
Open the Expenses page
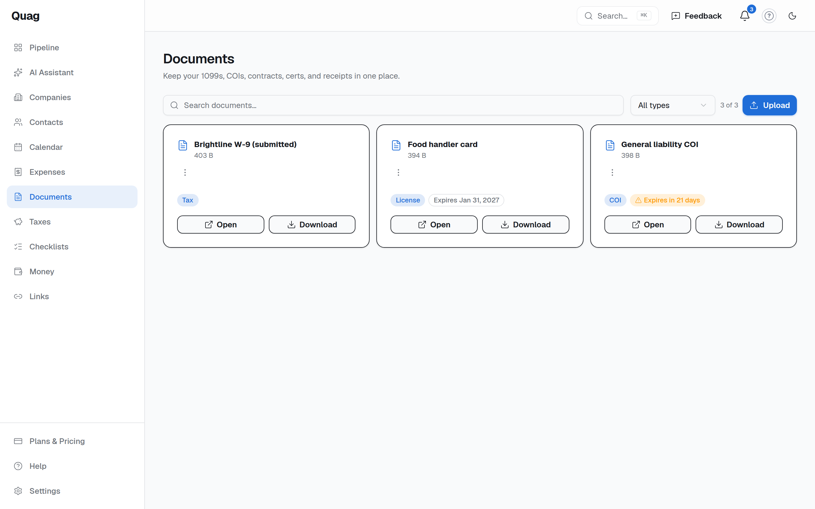point(72,172)
